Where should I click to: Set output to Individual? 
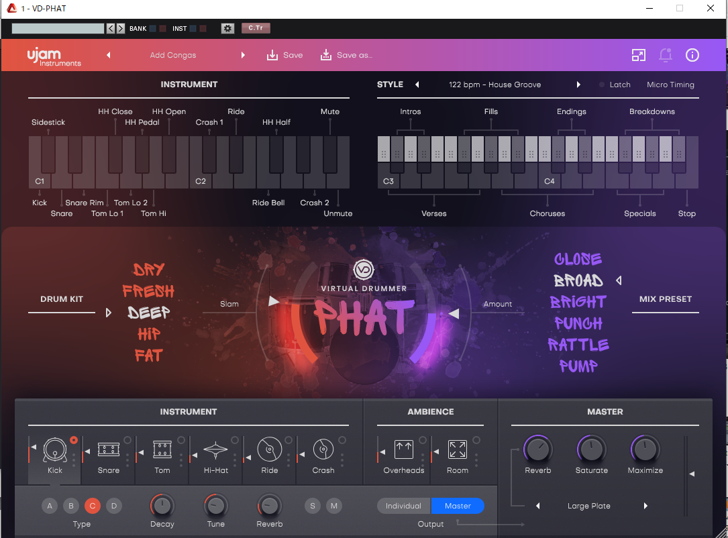coord(404,506)
